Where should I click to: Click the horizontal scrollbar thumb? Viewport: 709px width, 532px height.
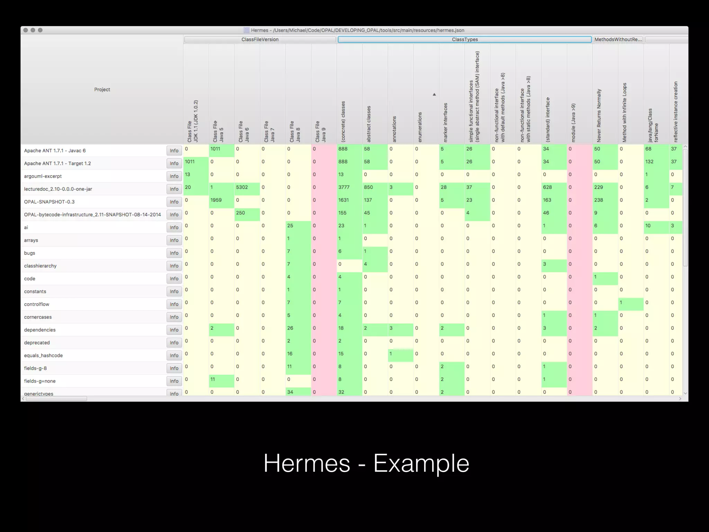click(x=56, y=399)
